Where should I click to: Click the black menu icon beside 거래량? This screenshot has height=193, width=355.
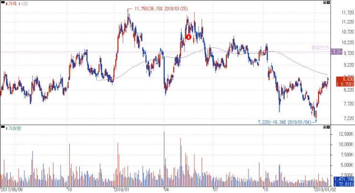[x=2, y=127]
